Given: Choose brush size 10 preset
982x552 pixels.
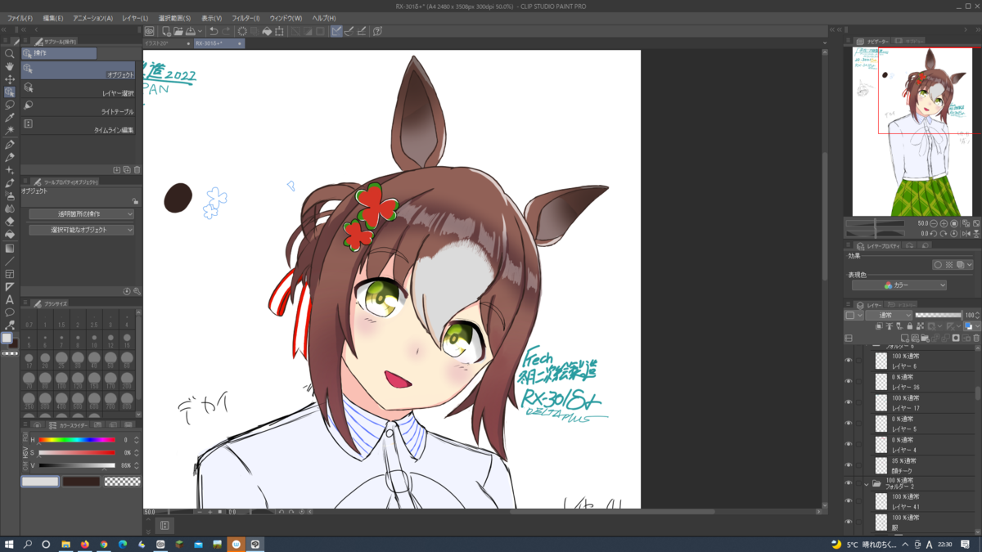Looking at the screenshot, I should [94, 341].
